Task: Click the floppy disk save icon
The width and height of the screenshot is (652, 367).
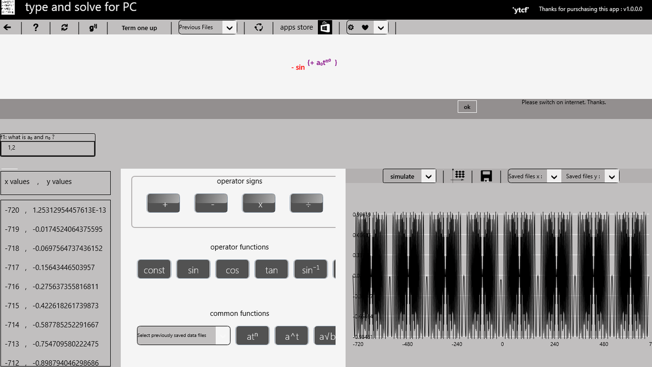Action: (485, 176)
